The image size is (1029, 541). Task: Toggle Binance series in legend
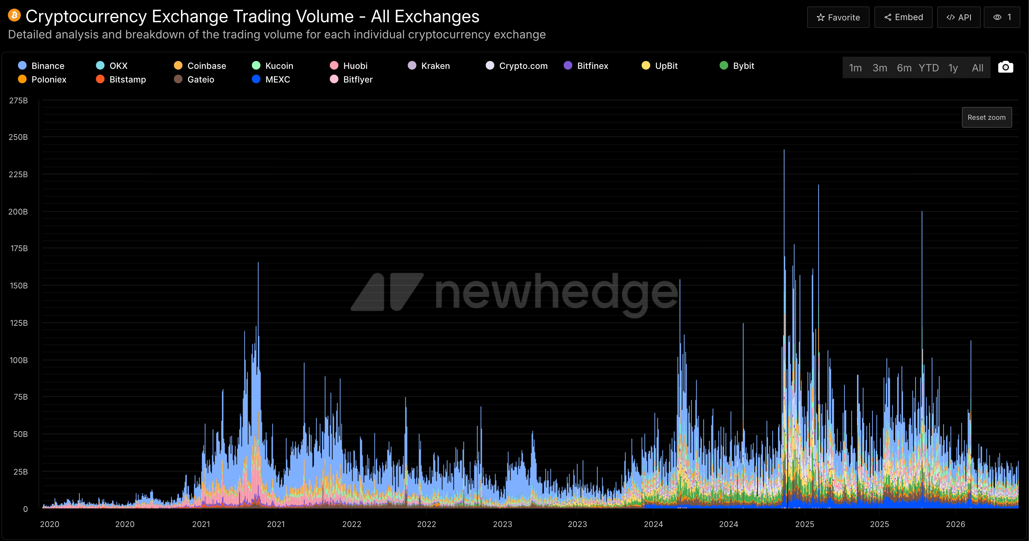42,66
